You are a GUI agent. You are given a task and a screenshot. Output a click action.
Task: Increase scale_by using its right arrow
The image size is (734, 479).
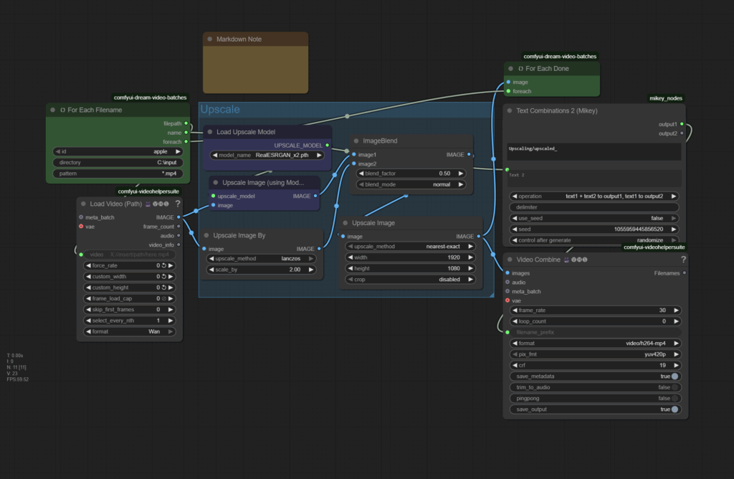(x=313, y=270)
